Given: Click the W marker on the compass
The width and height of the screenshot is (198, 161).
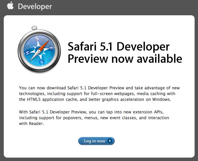Looking at the screenshot, I should pos(27,53).
